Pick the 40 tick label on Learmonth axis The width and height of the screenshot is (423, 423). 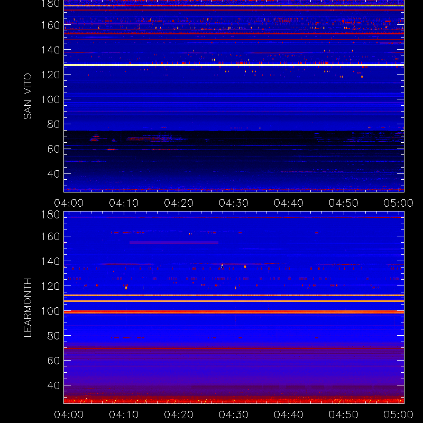coord(54,385)
